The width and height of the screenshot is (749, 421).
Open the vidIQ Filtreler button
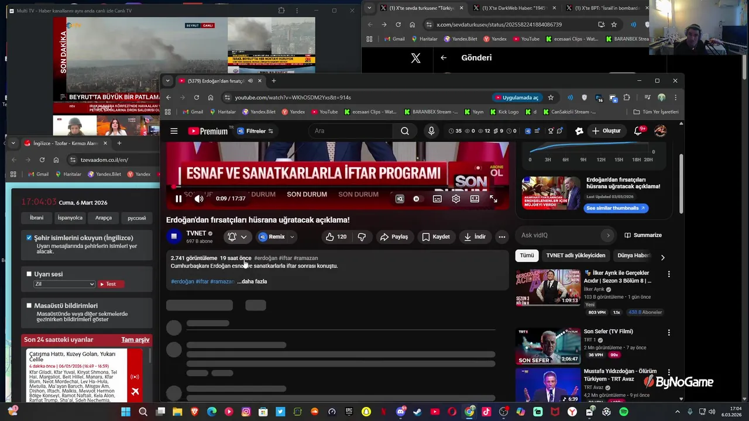click(255, 131)
